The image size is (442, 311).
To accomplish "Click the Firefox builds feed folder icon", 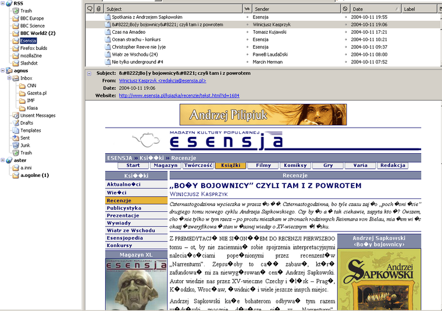I will tap(16, 48).
